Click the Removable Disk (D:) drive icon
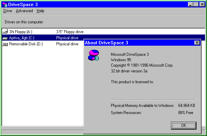This screenshot has width=207, height=136. (5, 44)
